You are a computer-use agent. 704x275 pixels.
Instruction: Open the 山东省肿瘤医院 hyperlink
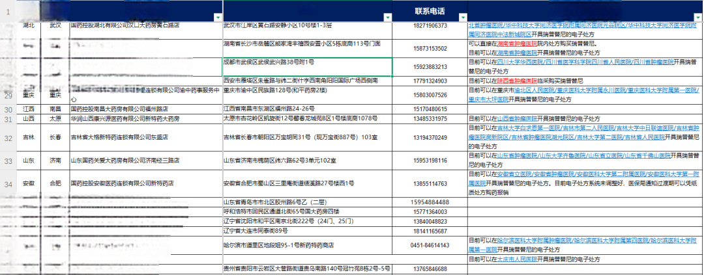[516, 155]
